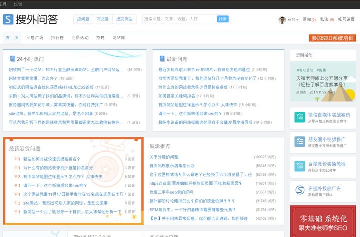This screenshot has height=237, width=360.
Task: Click the 在搜外投放广告 circular S icon
Action: coord(300,190)
